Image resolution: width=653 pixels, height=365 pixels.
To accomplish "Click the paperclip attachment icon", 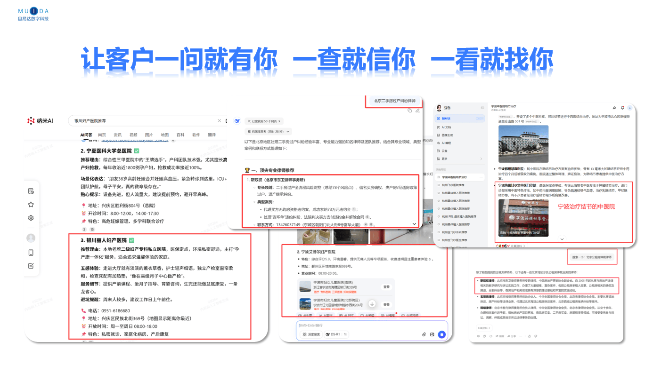I will pos(424,334).
